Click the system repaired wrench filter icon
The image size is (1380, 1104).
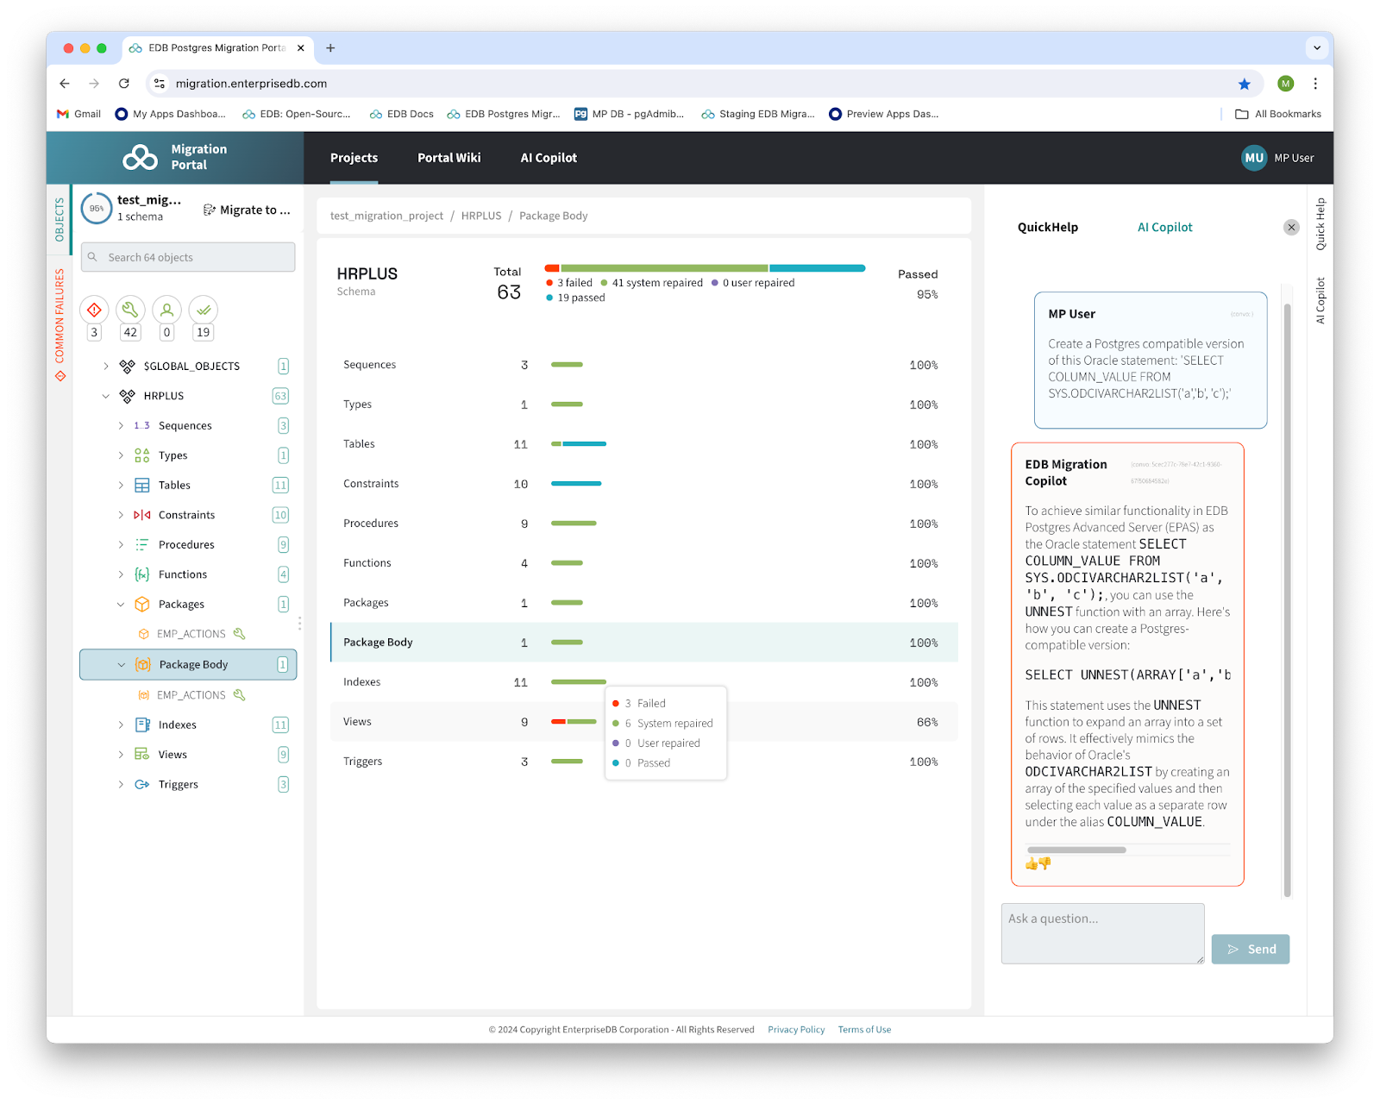130,310
